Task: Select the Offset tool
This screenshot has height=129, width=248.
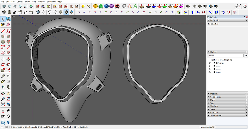Action: [8, 70]
